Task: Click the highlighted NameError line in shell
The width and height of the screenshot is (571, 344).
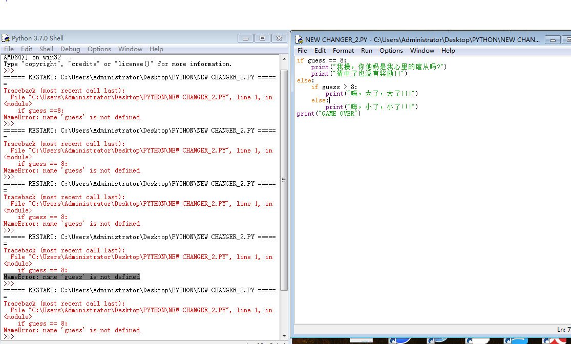Action: (72, 277)
